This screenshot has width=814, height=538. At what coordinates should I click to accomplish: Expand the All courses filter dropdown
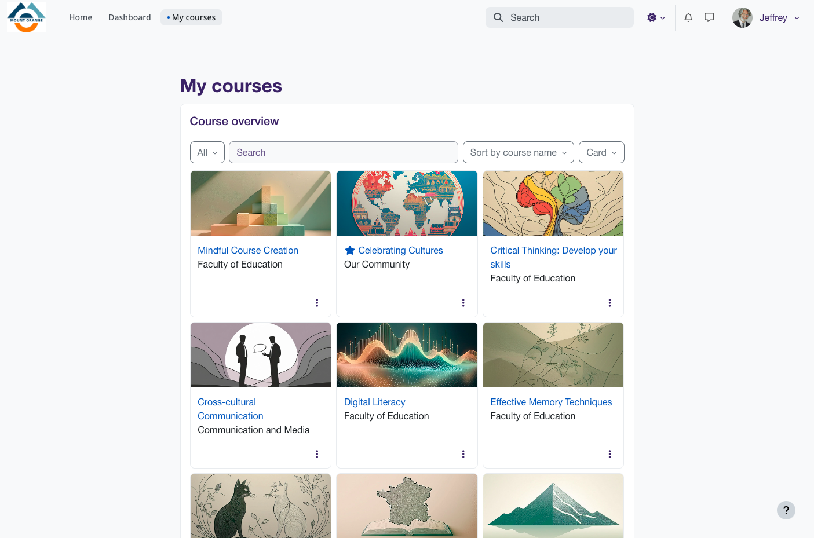click(207, 152)
